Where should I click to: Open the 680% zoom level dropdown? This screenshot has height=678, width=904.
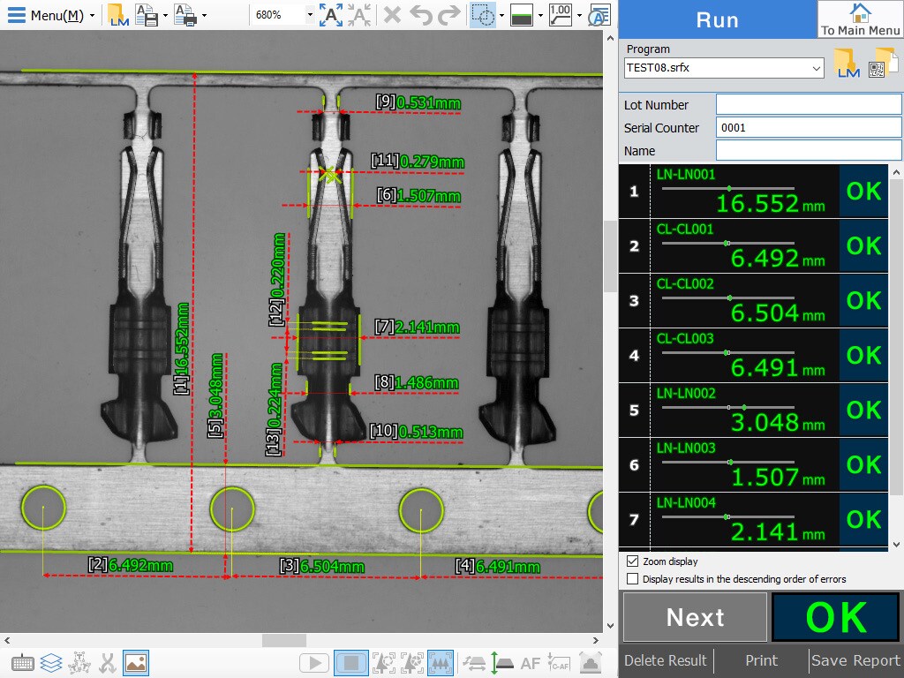[309, 15]
